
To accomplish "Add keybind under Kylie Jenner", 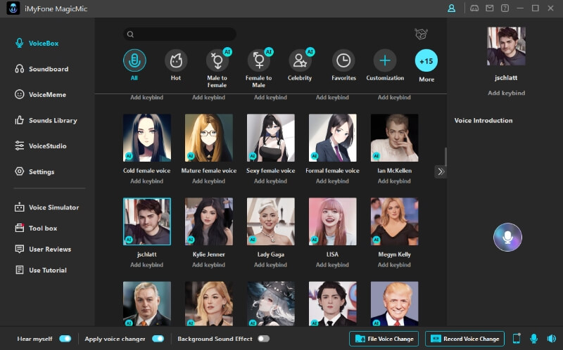I will [x=208, y=265].
